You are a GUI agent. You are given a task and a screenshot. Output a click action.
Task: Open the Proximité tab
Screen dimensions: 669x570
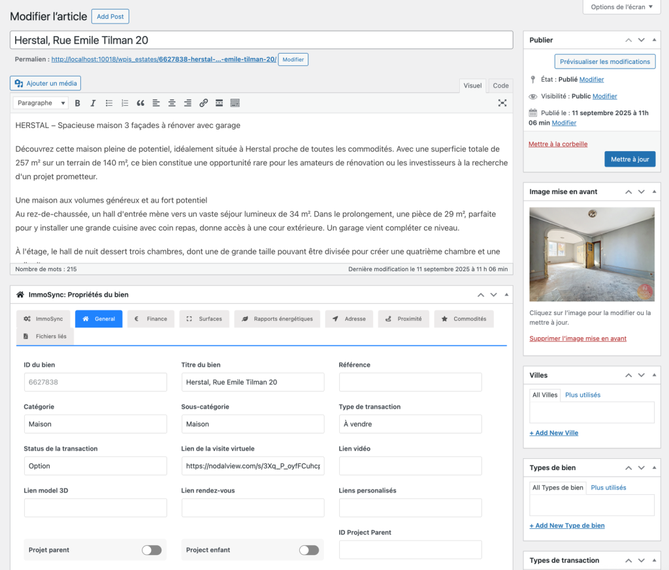pyautogui.click(x=403, y=319)
